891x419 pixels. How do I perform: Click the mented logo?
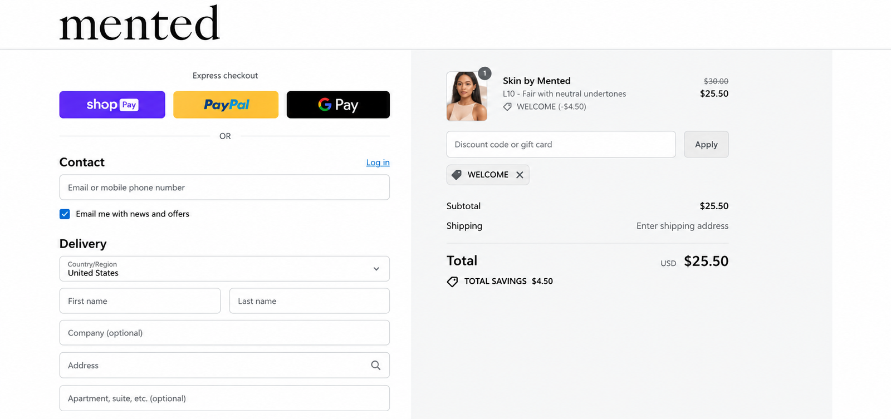coord(139,23)
